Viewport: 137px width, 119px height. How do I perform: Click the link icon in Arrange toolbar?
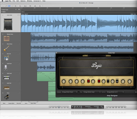pyautogui.click(x=6, y=6)
